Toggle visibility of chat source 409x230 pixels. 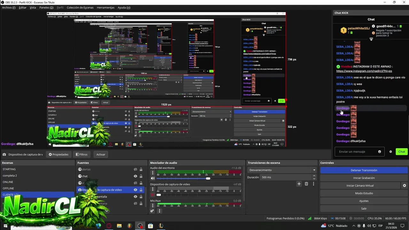[x=135, y=176]
